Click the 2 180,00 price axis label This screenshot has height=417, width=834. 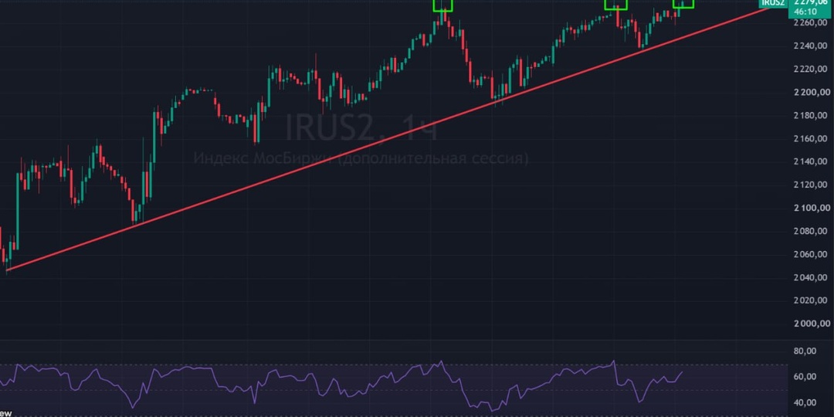tap(809, 115)
